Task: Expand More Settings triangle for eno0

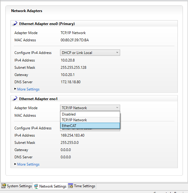Action: pos(15,89)
